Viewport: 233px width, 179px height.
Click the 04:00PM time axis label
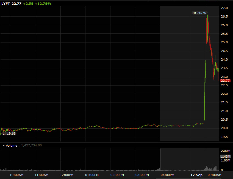[x=167, y=175]
